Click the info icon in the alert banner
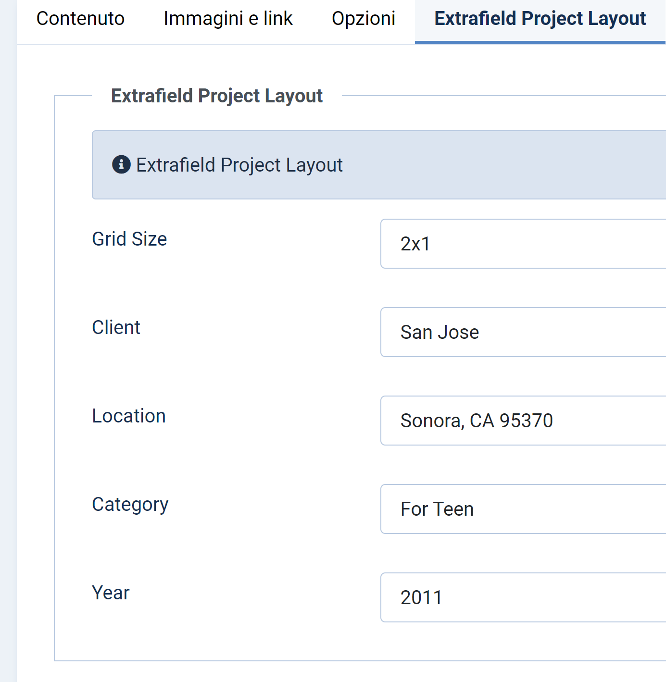 pyautogui.click(x=121, y=165)
